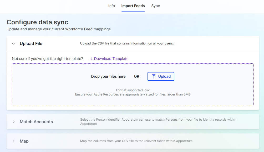264x152 pixels.
Task: Click the Azure Resources sizing note
Action: pos(133,94)
